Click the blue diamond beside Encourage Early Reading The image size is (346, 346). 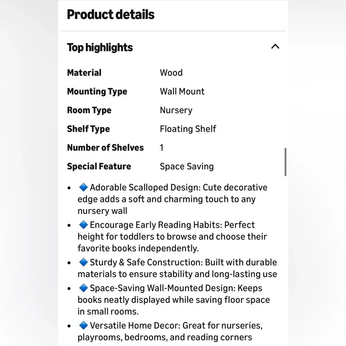[83, 225]
